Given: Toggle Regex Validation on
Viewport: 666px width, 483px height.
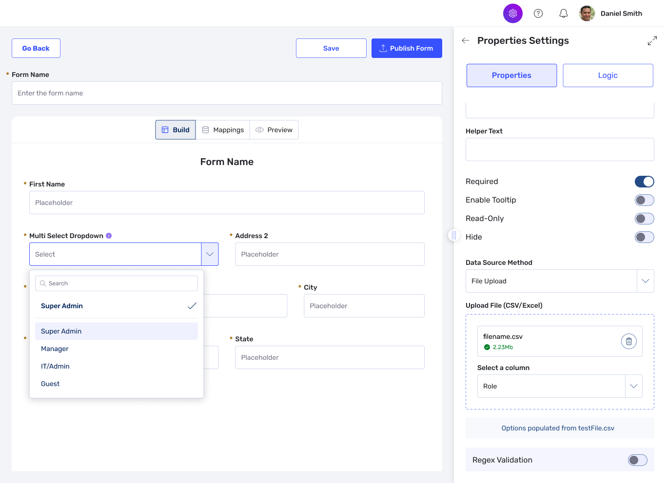Looking at the screenshot, I should click(x=637, y=460).
